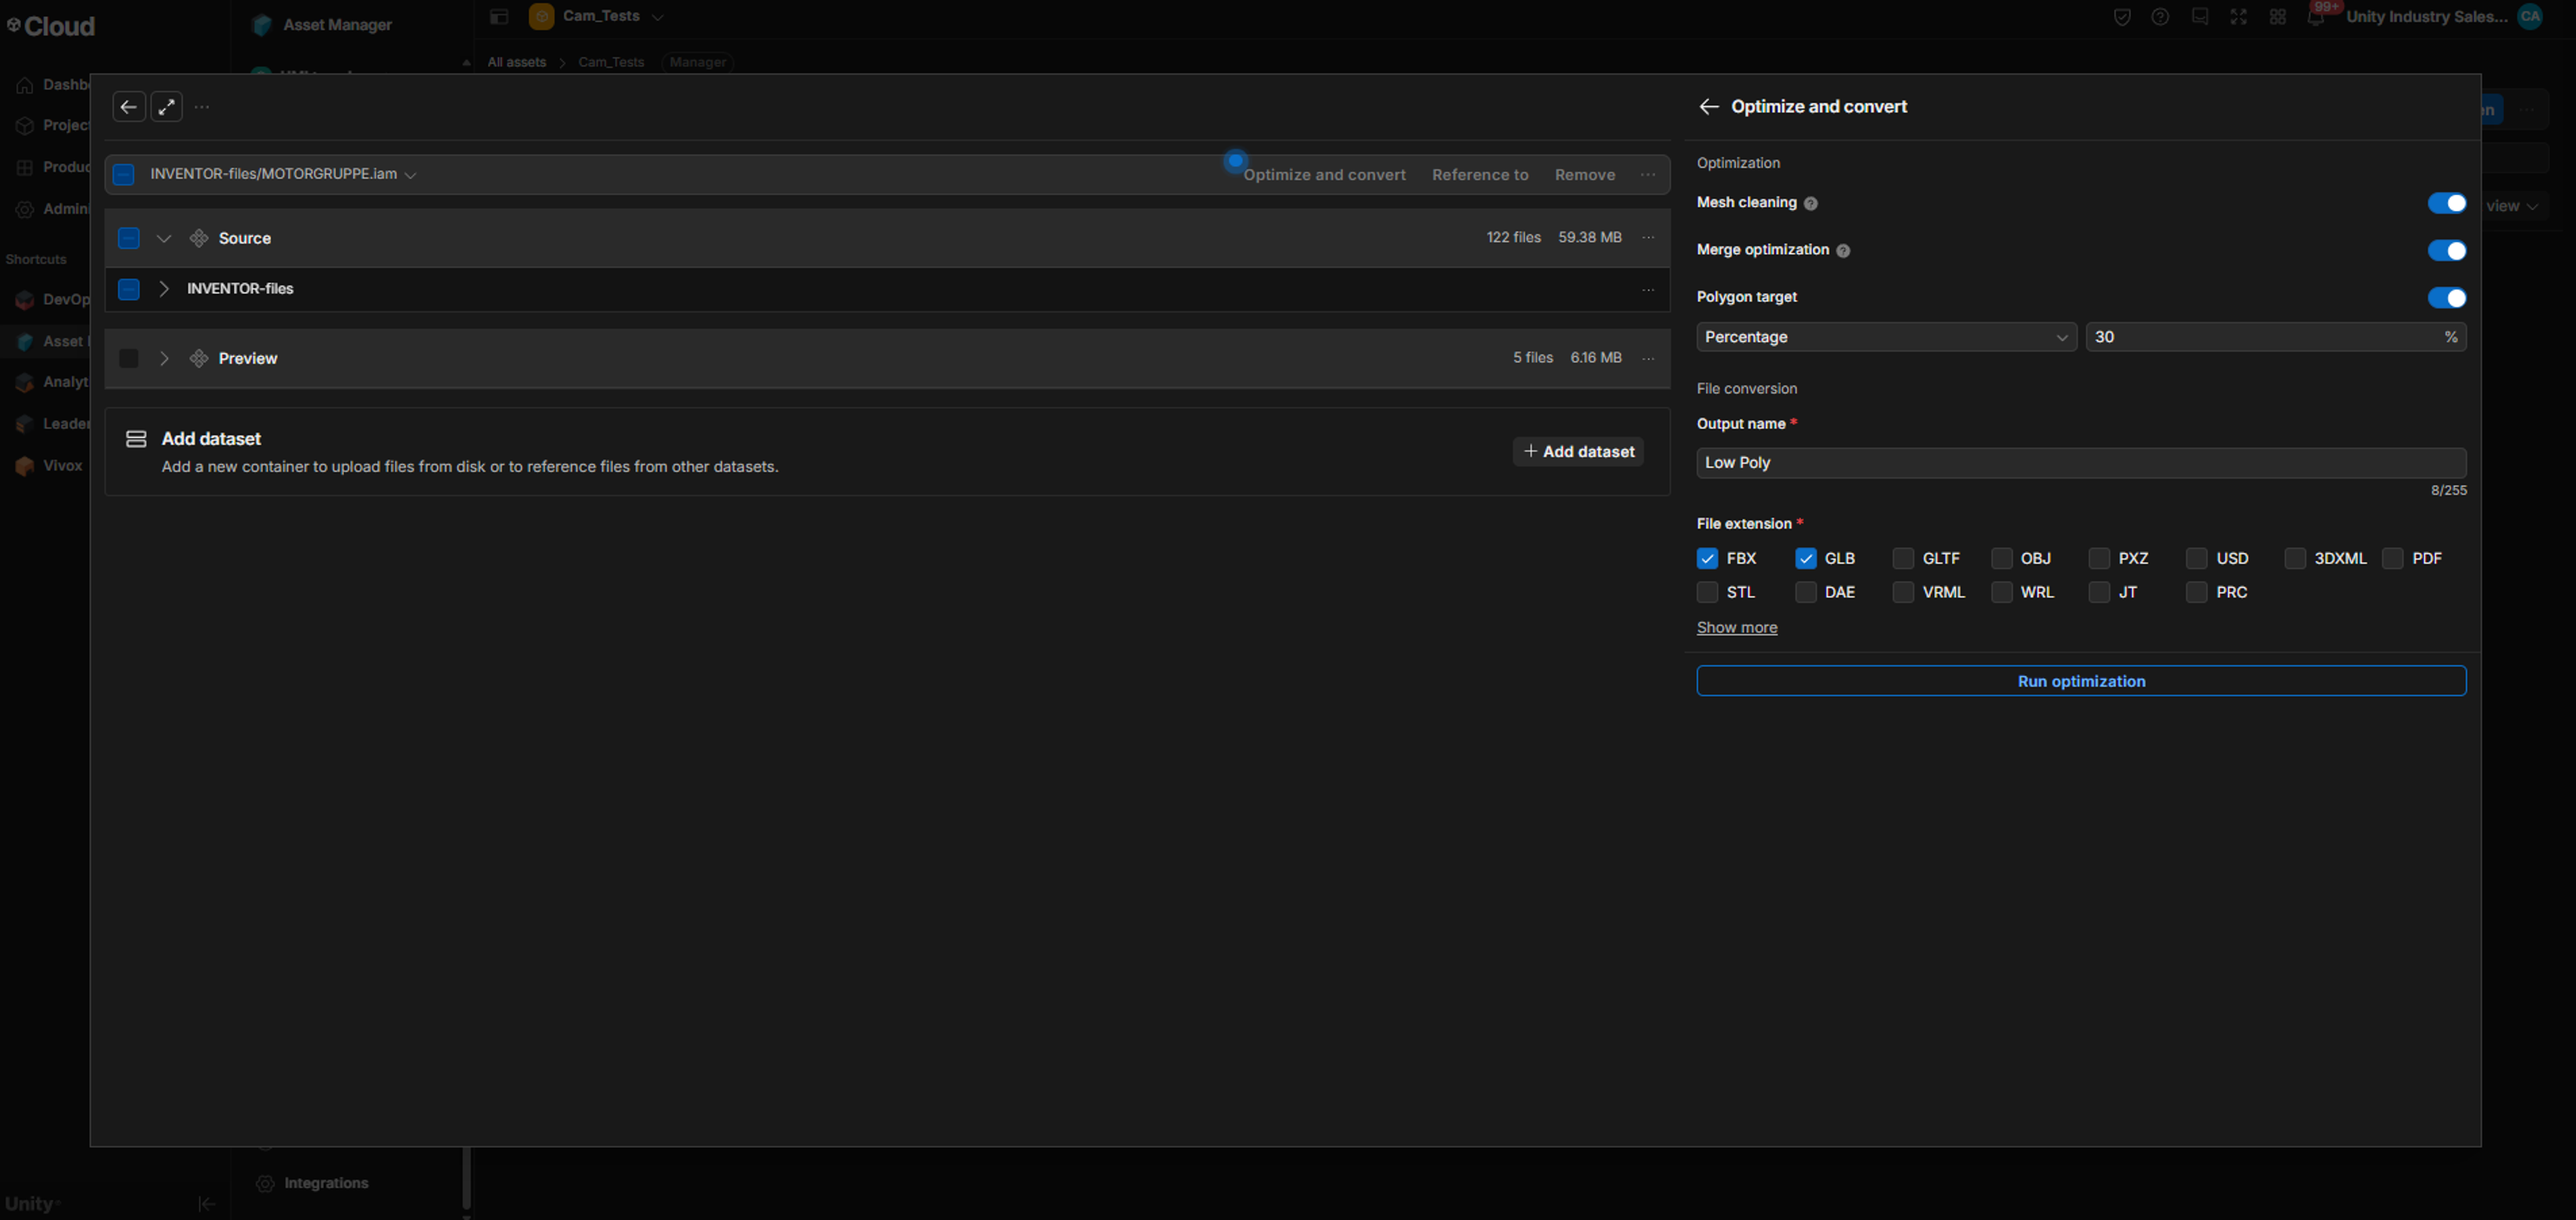Check the STL file extension
2576x1220 pixels.
[x=1707, y=592]
